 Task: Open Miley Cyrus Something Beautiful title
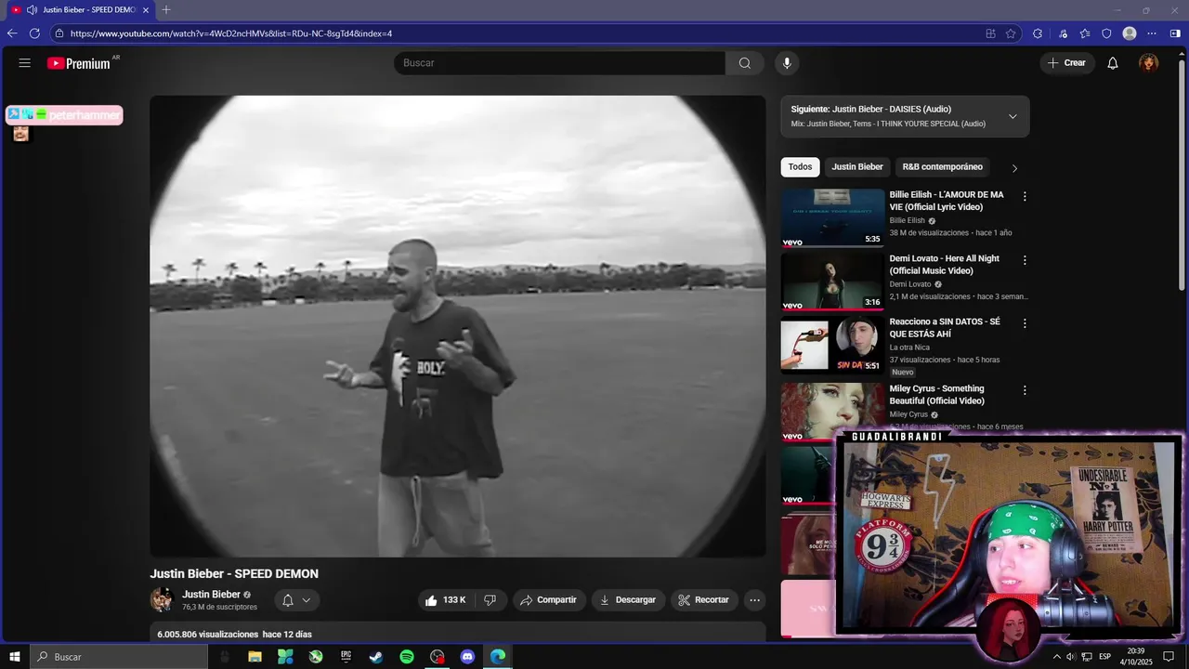tap(936, 395)
